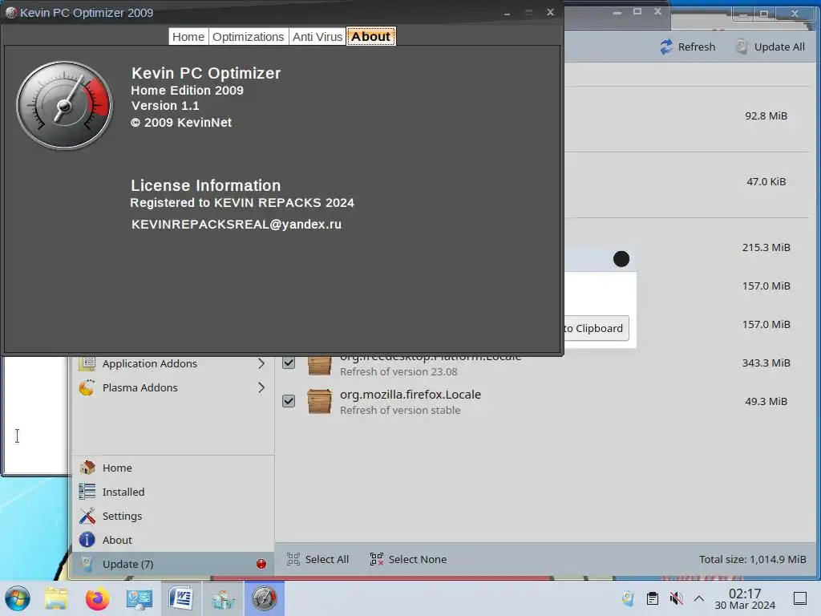Click the Application Addons icon
Image resolution: width=821 pixels, height=616 pixels.
[x=87, y=363]
